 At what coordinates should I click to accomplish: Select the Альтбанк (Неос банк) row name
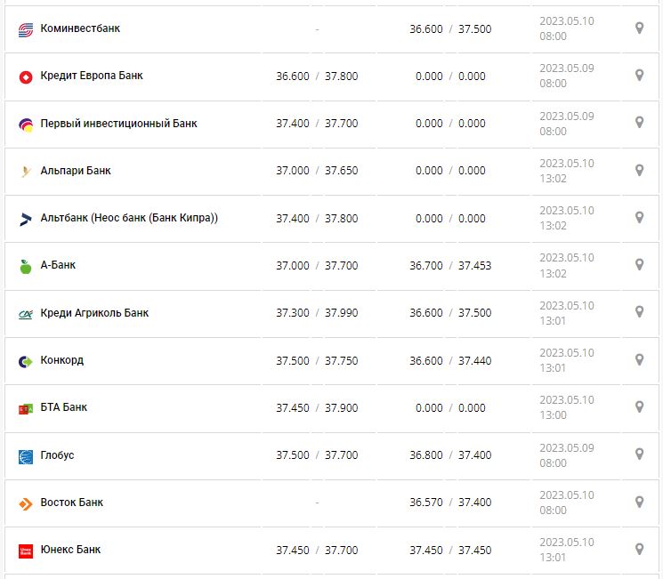pos(129,218)
